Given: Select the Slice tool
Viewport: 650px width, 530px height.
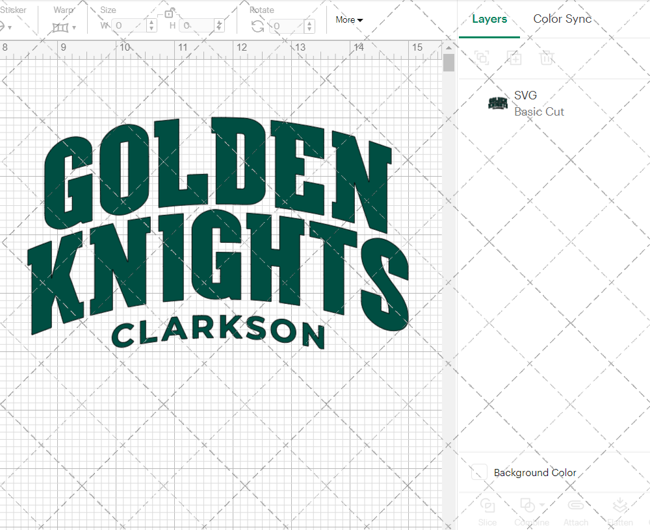Looking at the screenshot, I should click(487, 511).
